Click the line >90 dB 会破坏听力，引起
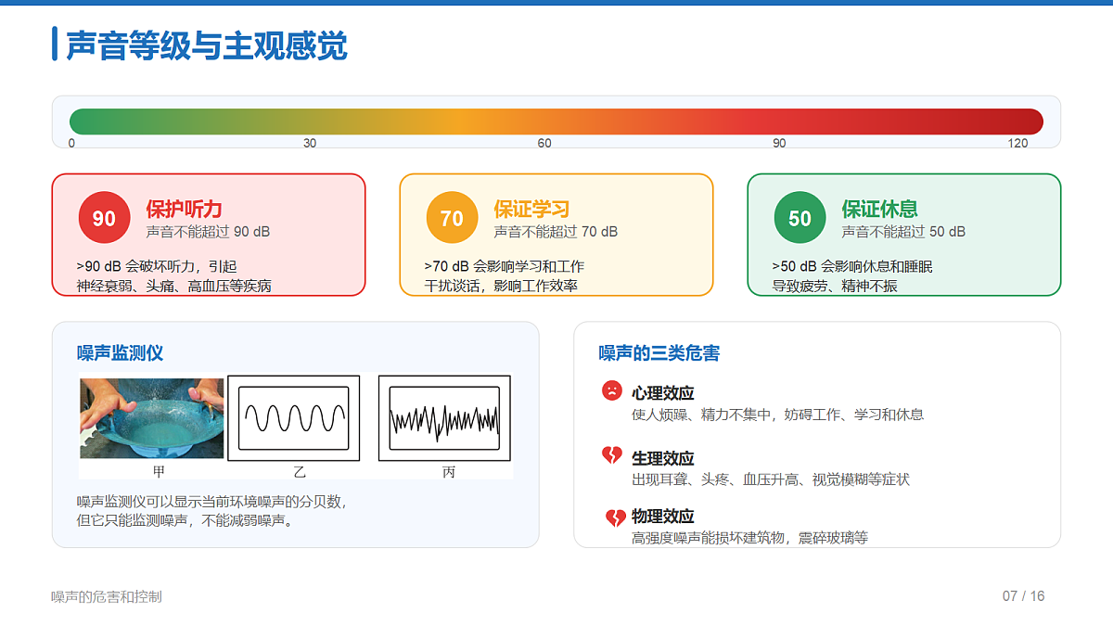1113x626 pixels. [x=157, y=266]
